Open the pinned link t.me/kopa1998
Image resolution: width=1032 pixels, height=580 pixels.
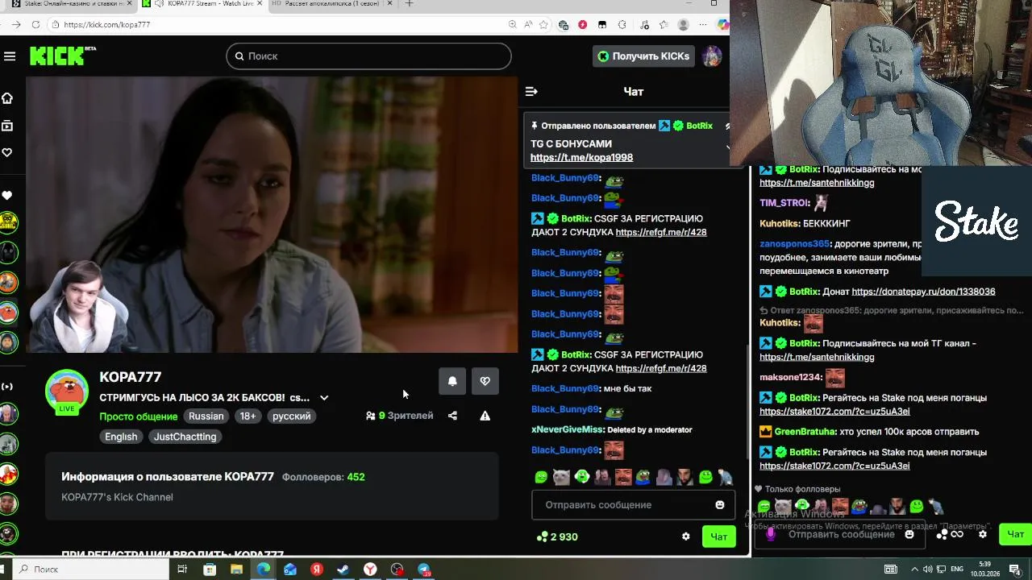click(581, 158)
